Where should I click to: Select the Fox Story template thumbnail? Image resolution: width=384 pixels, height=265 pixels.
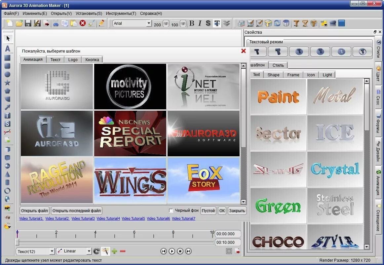coord(204,180)
